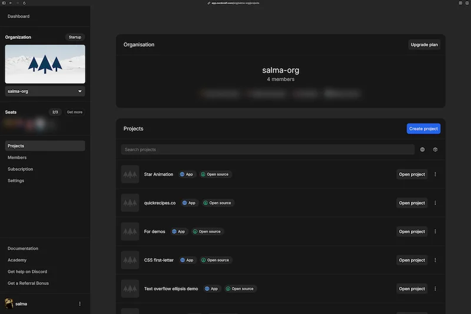The width and height of the screenshot is (471, 314).
Task: Click the quickrecipes.co project thumbnail
Action: tap(130, 203)
